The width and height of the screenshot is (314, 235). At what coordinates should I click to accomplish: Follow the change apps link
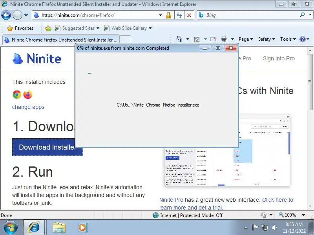click(28, 107)
